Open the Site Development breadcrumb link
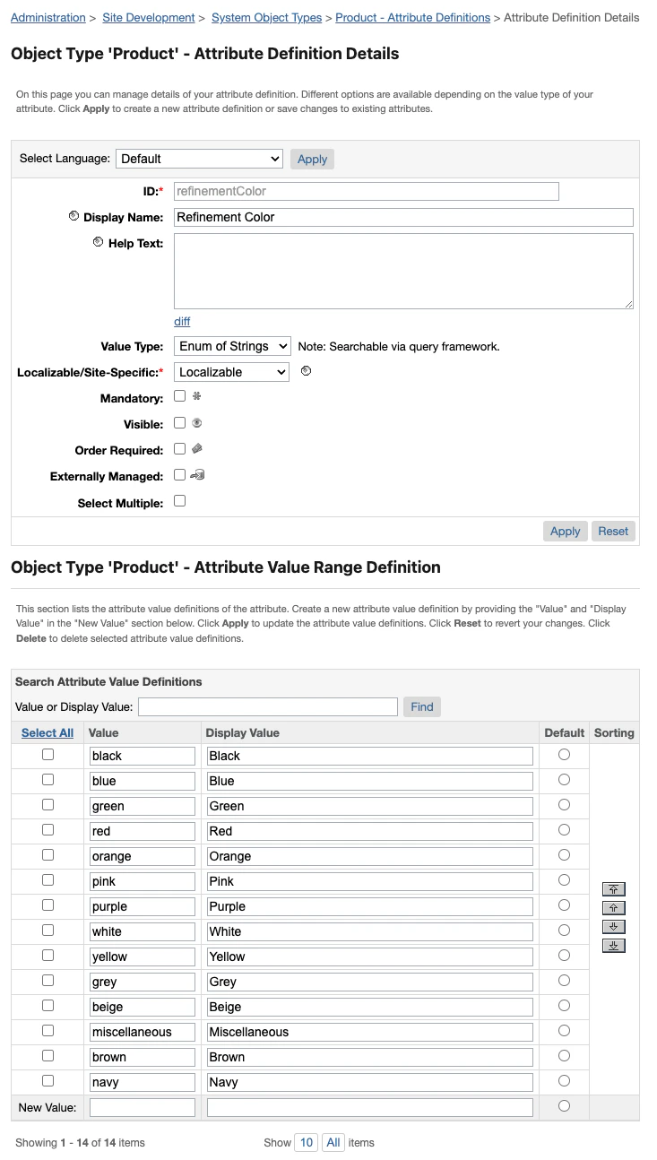657x1160 pixels. tap(149, 17)
